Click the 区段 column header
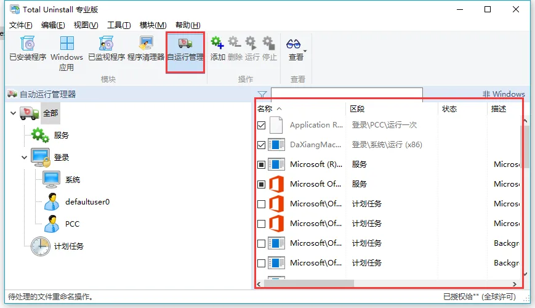This screenshot has height=308, width=535. (x=357, y=109)
